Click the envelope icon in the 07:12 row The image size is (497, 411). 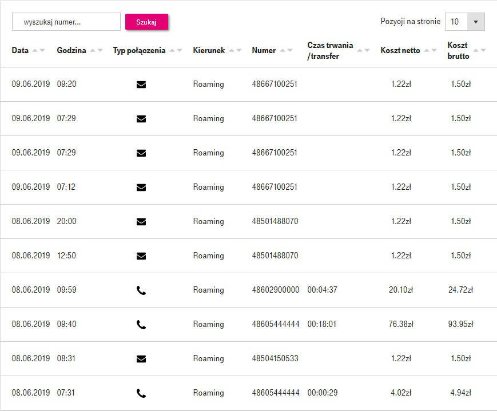click(141, 187)
